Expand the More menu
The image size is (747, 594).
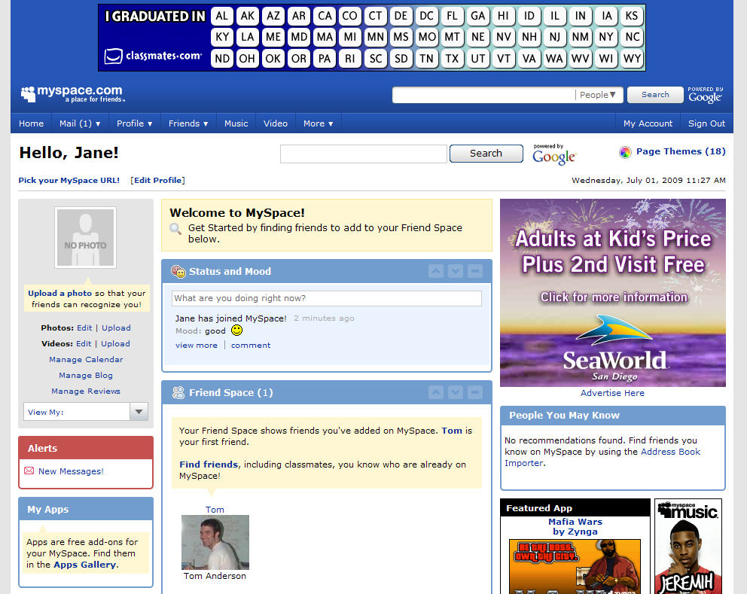[x=319, y=123]
